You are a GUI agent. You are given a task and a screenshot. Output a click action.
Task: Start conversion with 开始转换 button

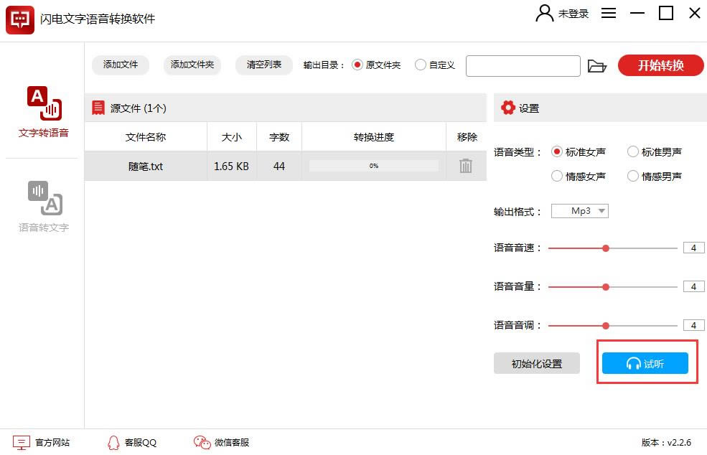(660, 65)
